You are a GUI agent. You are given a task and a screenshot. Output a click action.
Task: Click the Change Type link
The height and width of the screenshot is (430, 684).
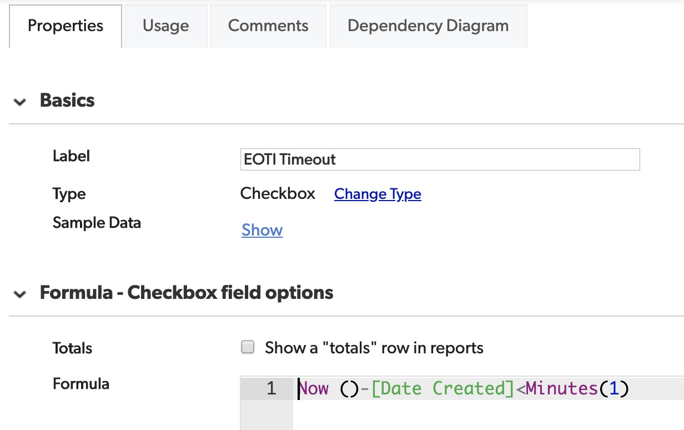click(x=378, y=194)
